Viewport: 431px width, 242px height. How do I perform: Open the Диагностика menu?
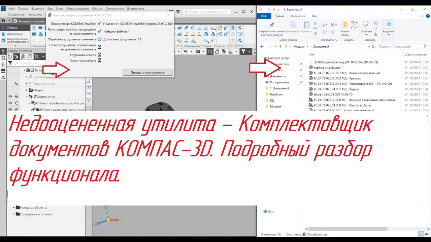(x=136, y=8)
